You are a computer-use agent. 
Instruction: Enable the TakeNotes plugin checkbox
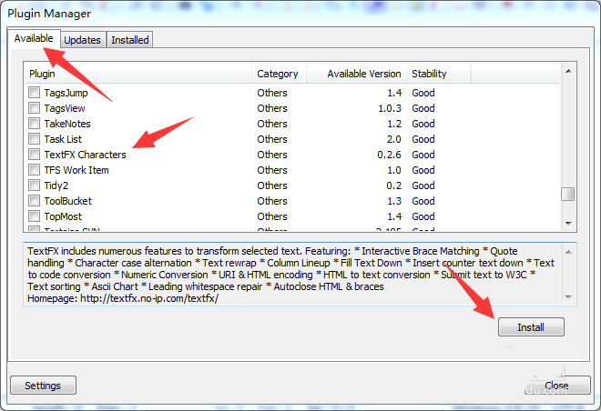click(x=34, y=124)
